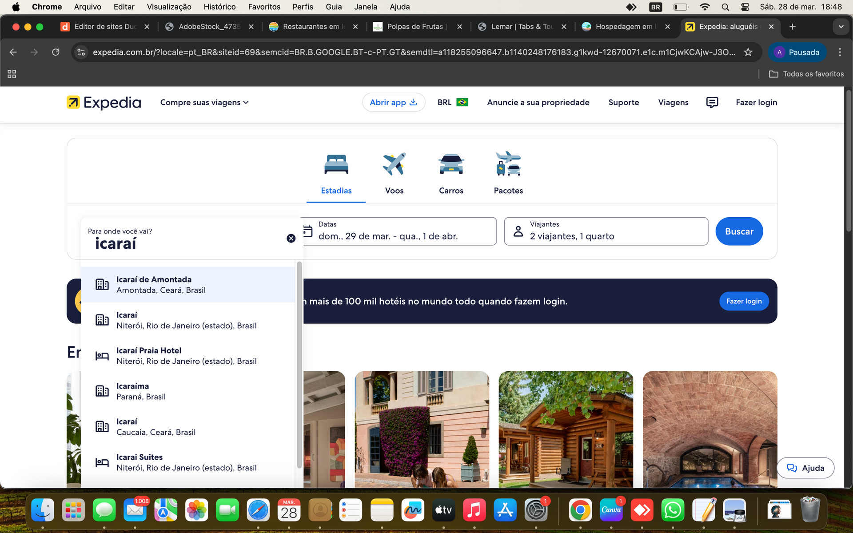Open the Histórico menu in menu bar
The image size is (853, 533).
point(219,7)
